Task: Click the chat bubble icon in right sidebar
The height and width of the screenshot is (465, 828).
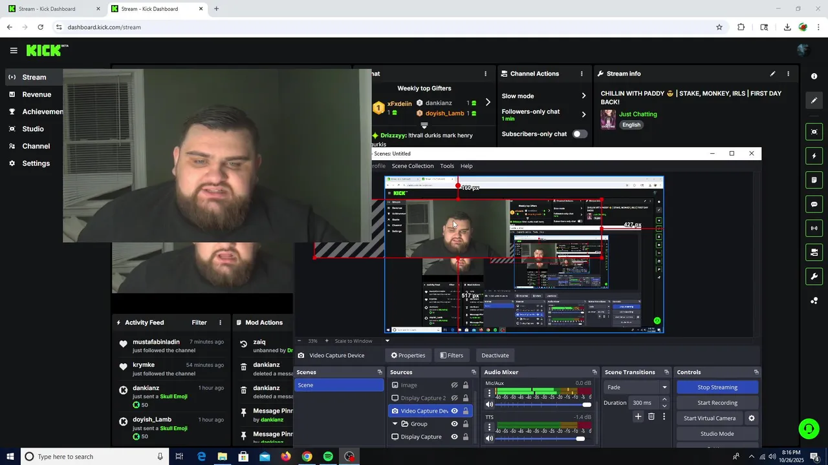Action: [814, 204]
